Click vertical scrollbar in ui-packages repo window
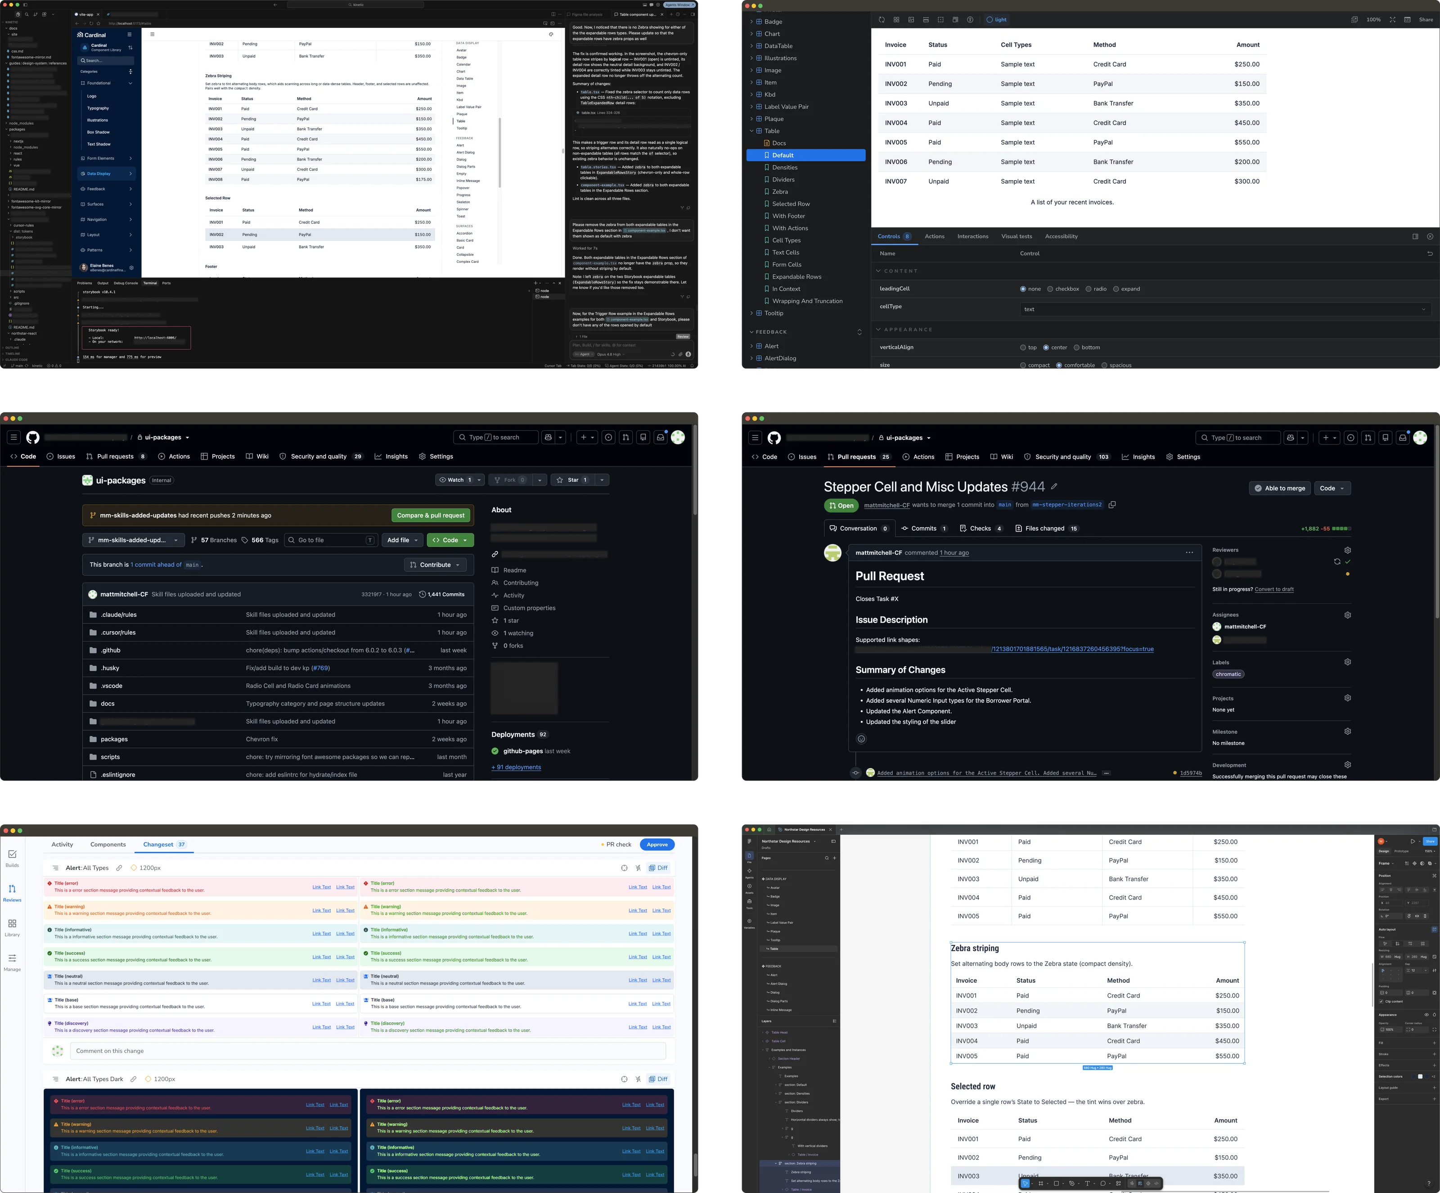The image size is (1440, 1193). [695, 470]
